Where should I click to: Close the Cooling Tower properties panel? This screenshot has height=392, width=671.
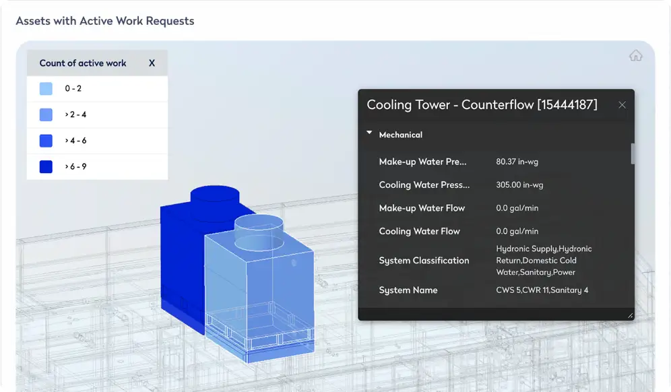tap(622, 105)
